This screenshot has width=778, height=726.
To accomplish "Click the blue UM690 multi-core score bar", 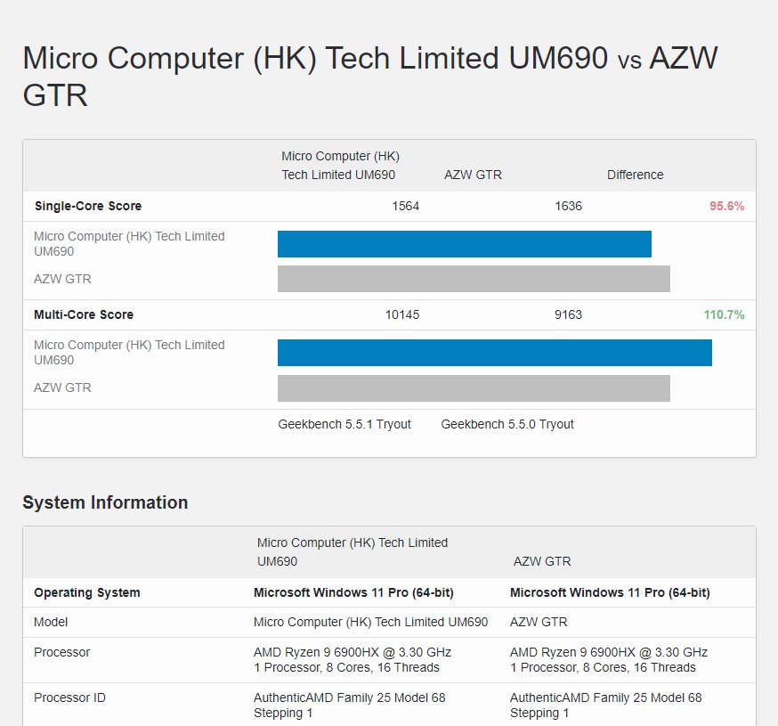I will 494,353.
